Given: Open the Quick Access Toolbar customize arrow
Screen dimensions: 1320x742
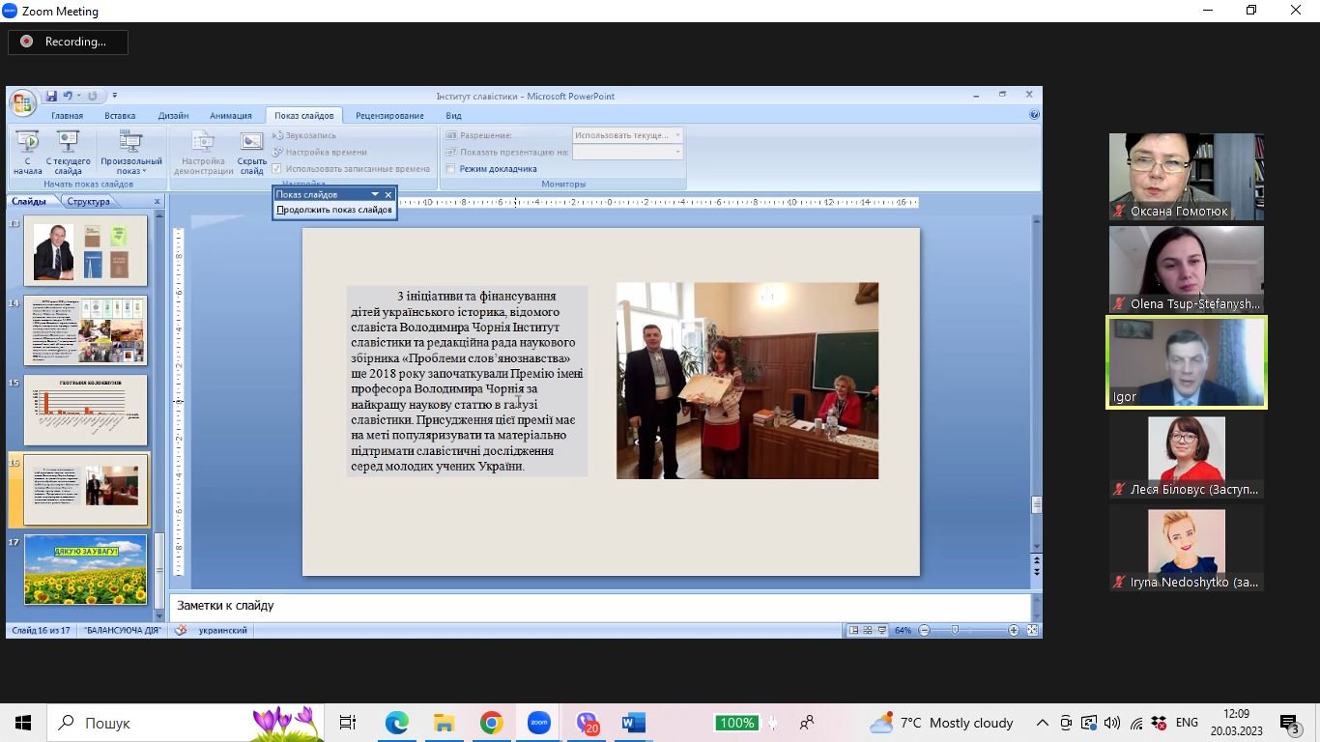Looking at the screenshot, I should tap(114, 96).
